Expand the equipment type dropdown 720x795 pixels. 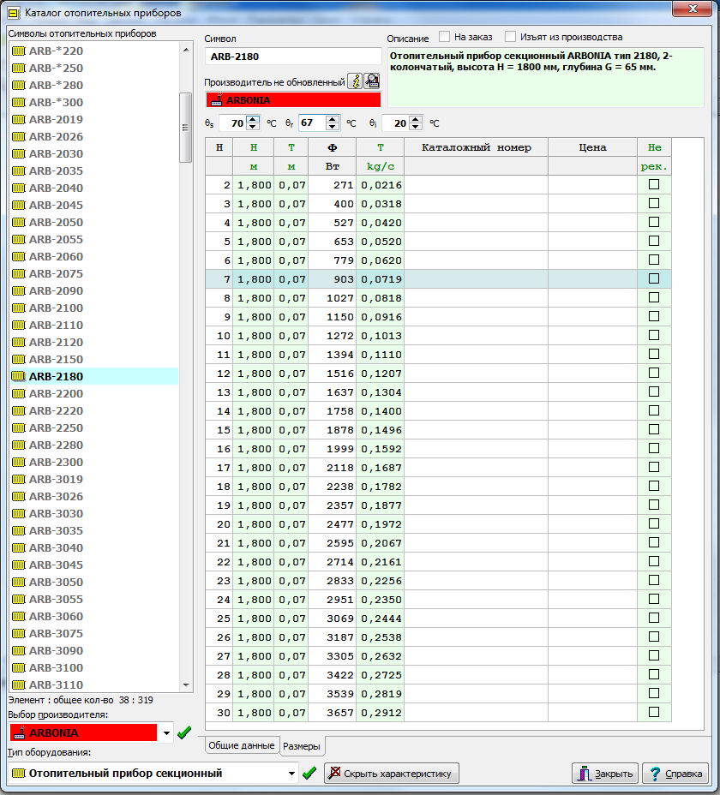pyautogui.click(x=292, y=773)
